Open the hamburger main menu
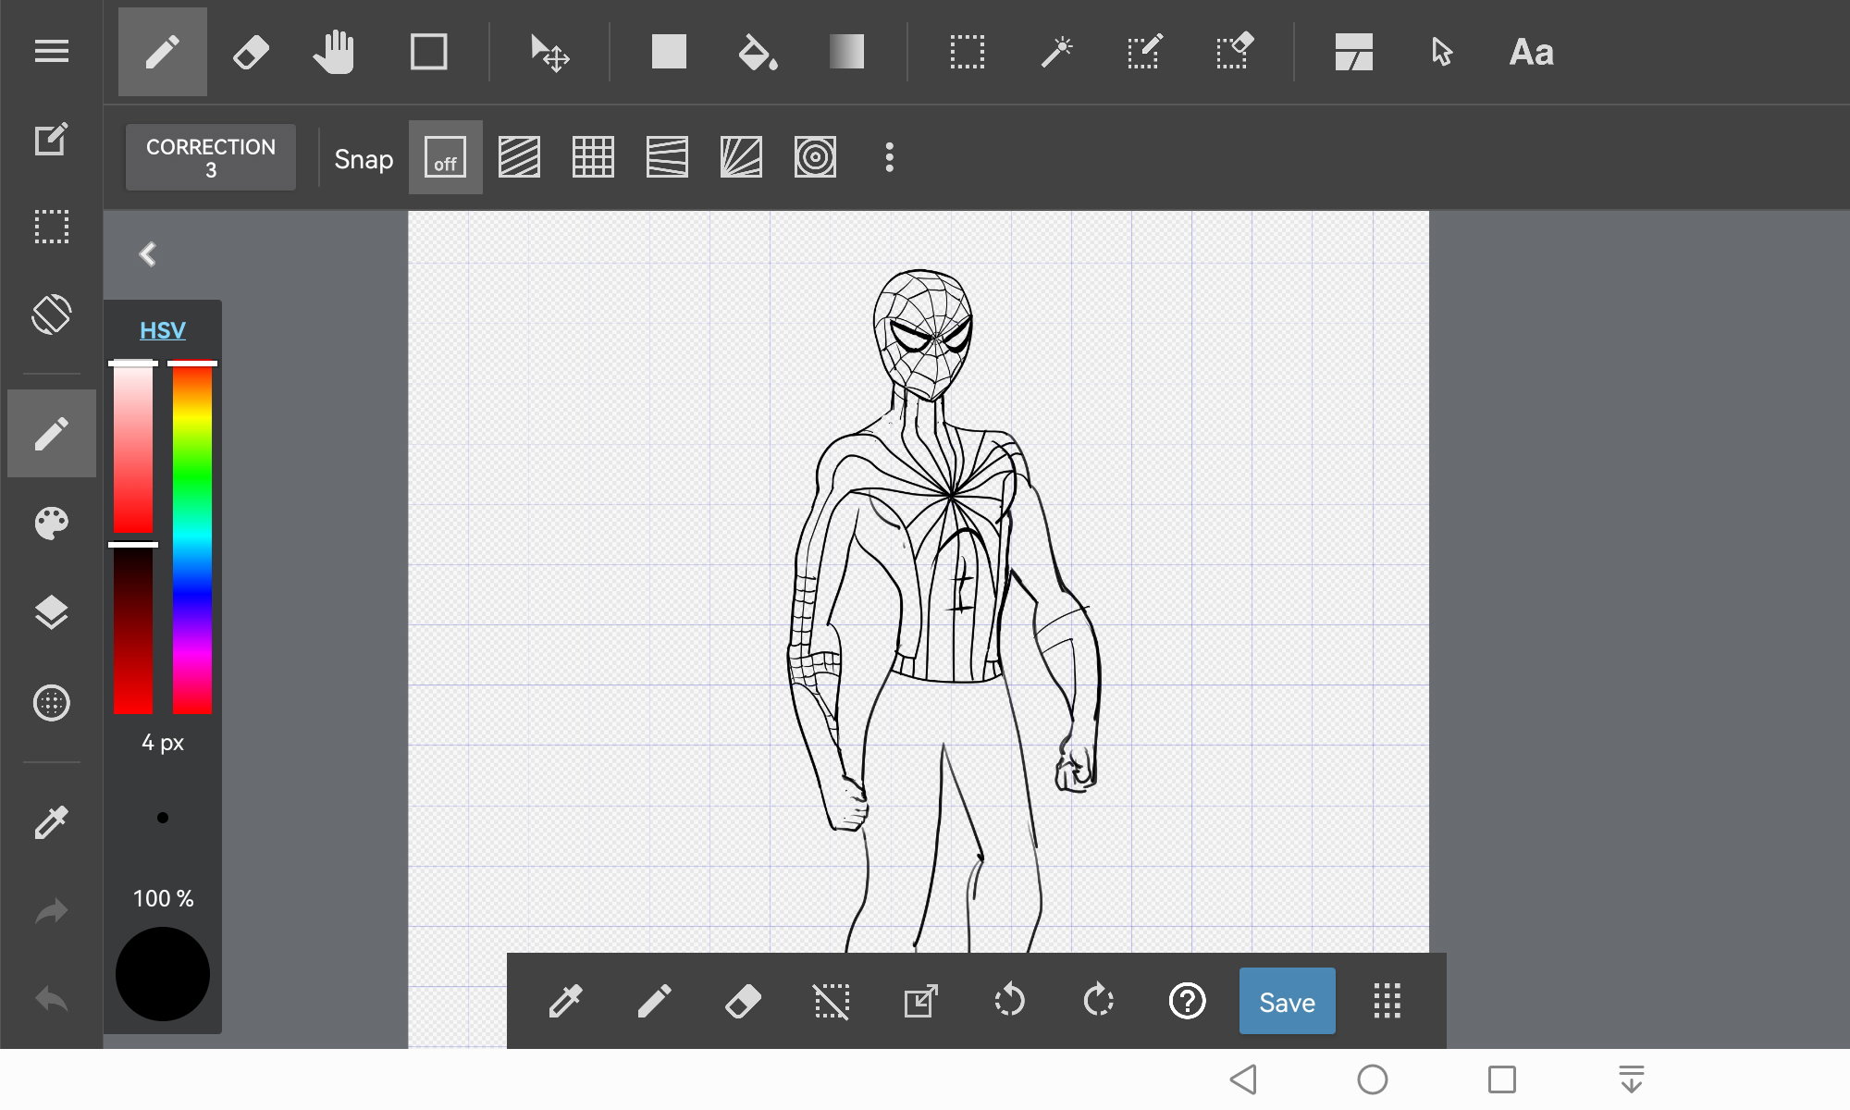This screenshot has height=1110, width=1850. click(52, 52)
